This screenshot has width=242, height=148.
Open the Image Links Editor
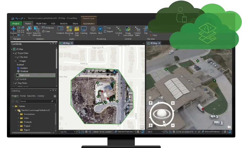[128, 29]
